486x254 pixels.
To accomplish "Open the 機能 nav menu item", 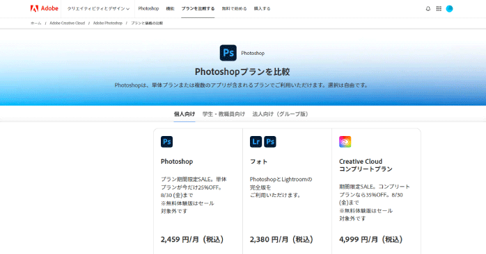I will (170, 8).
